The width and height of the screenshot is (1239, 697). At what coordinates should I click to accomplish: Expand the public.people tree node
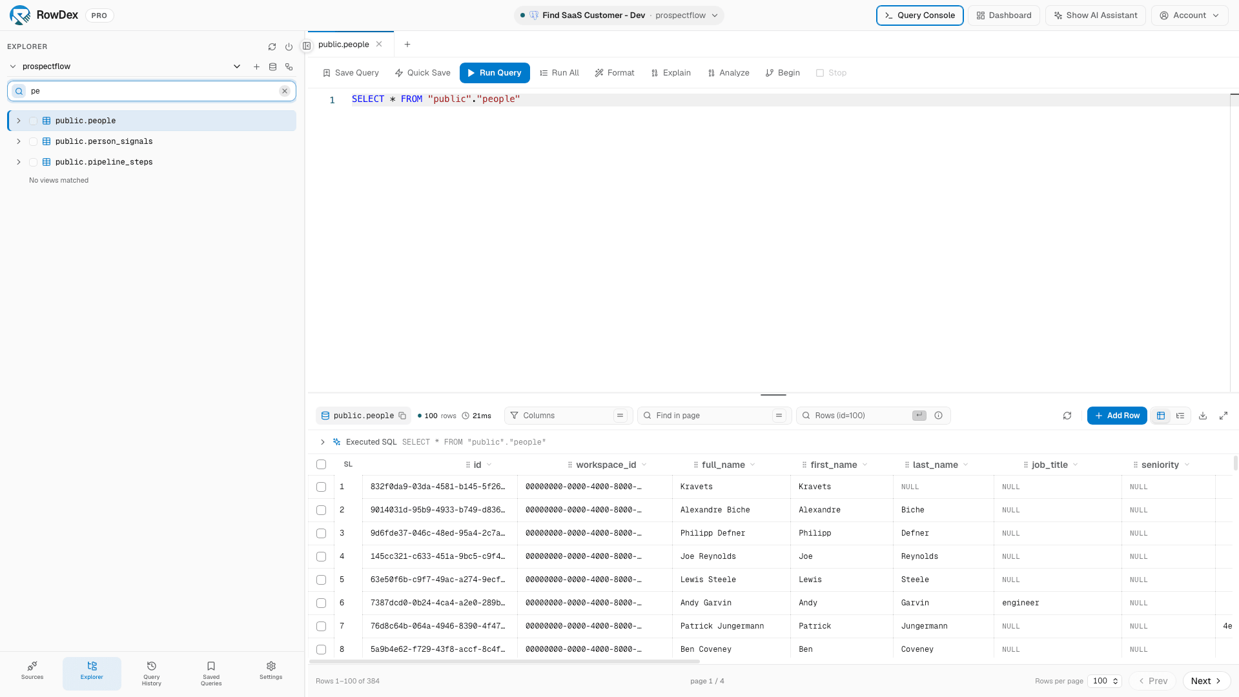click(19, 121)
